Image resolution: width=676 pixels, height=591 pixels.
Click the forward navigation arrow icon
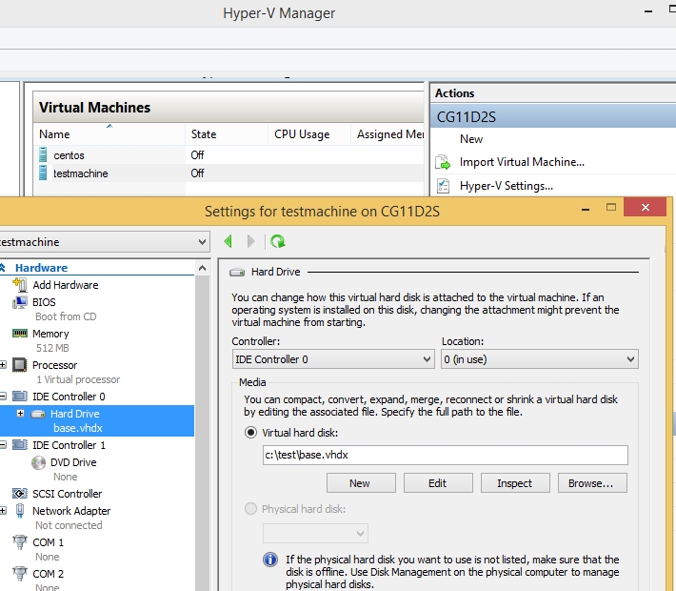point(250,241)
